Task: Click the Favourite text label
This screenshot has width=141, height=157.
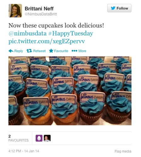Action: [x=61, y=51]
